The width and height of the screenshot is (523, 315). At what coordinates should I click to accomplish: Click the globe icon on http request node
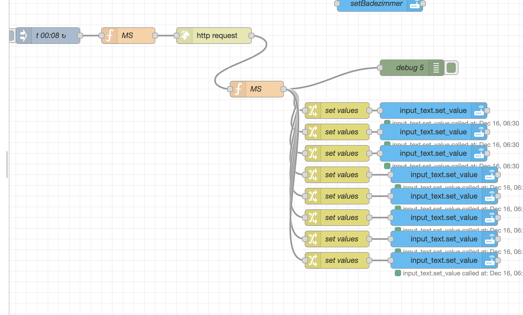[x=185, y=36]
